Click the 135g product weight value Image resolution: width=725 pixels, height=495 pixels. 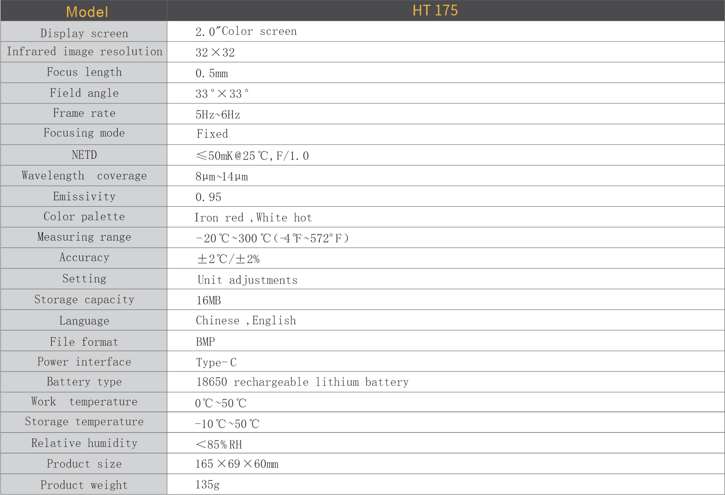pyautogui.click(x=207, y=484)
